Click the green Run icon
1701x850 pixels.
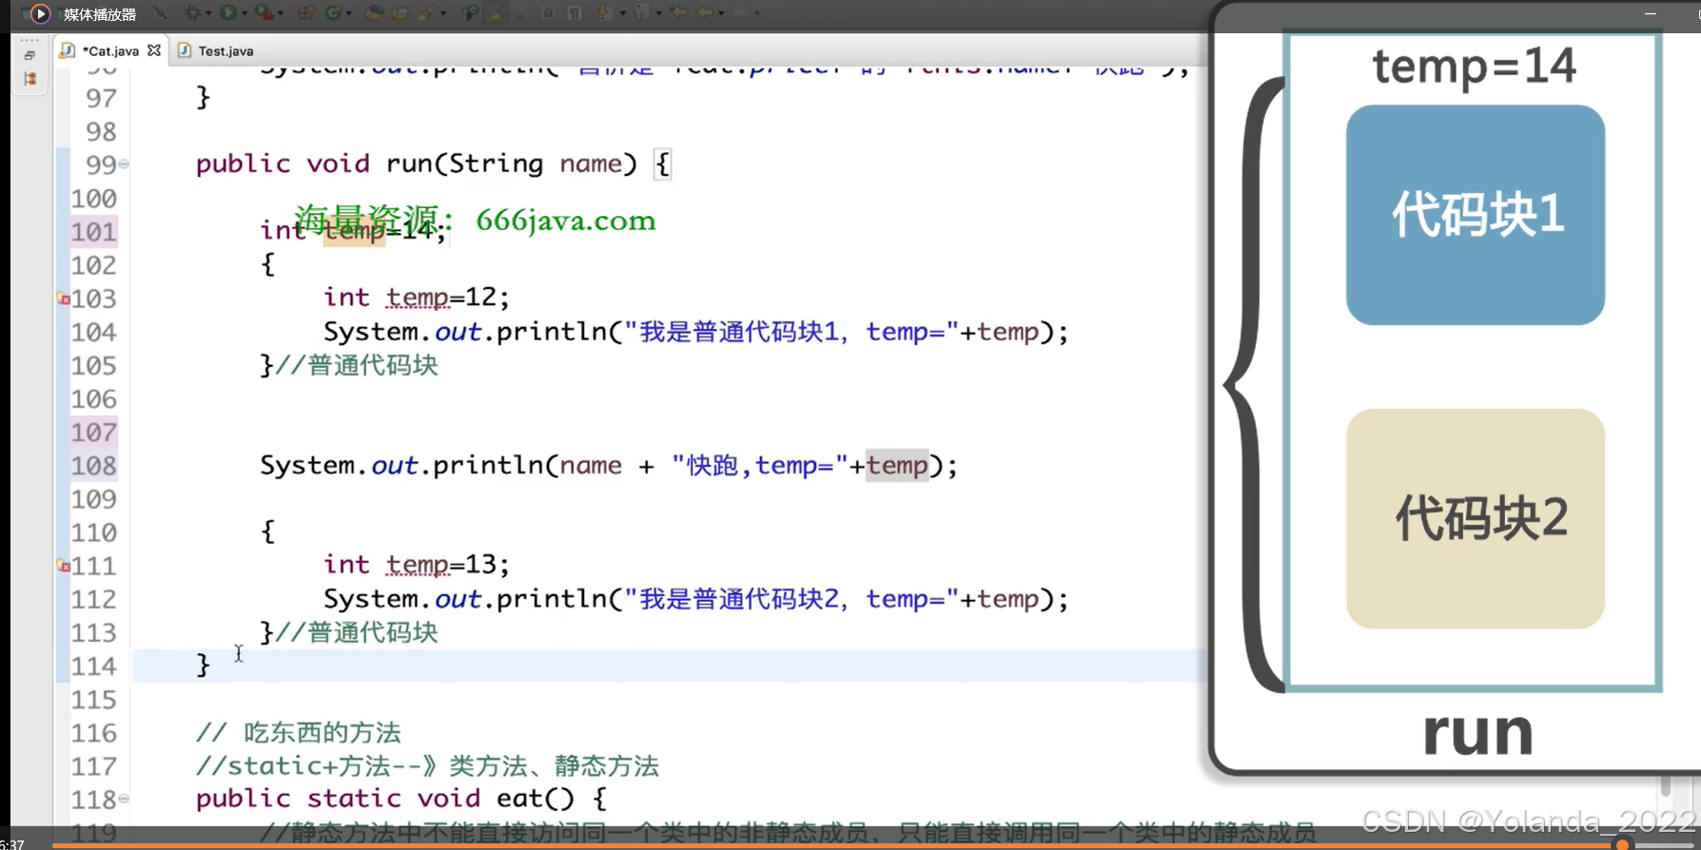click(228, 13)
